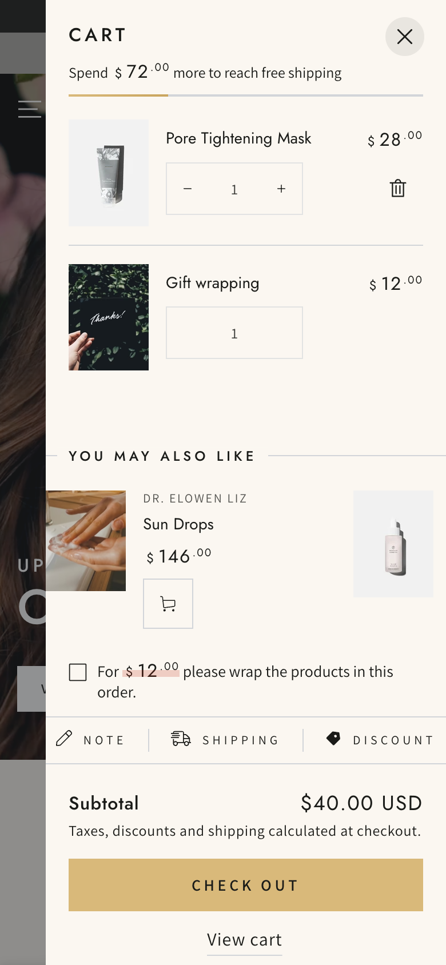The width and height of the screenshot is (446, 965).
Task: Add Sun Drops to cart icon
Action: click(x=168, y=604)
